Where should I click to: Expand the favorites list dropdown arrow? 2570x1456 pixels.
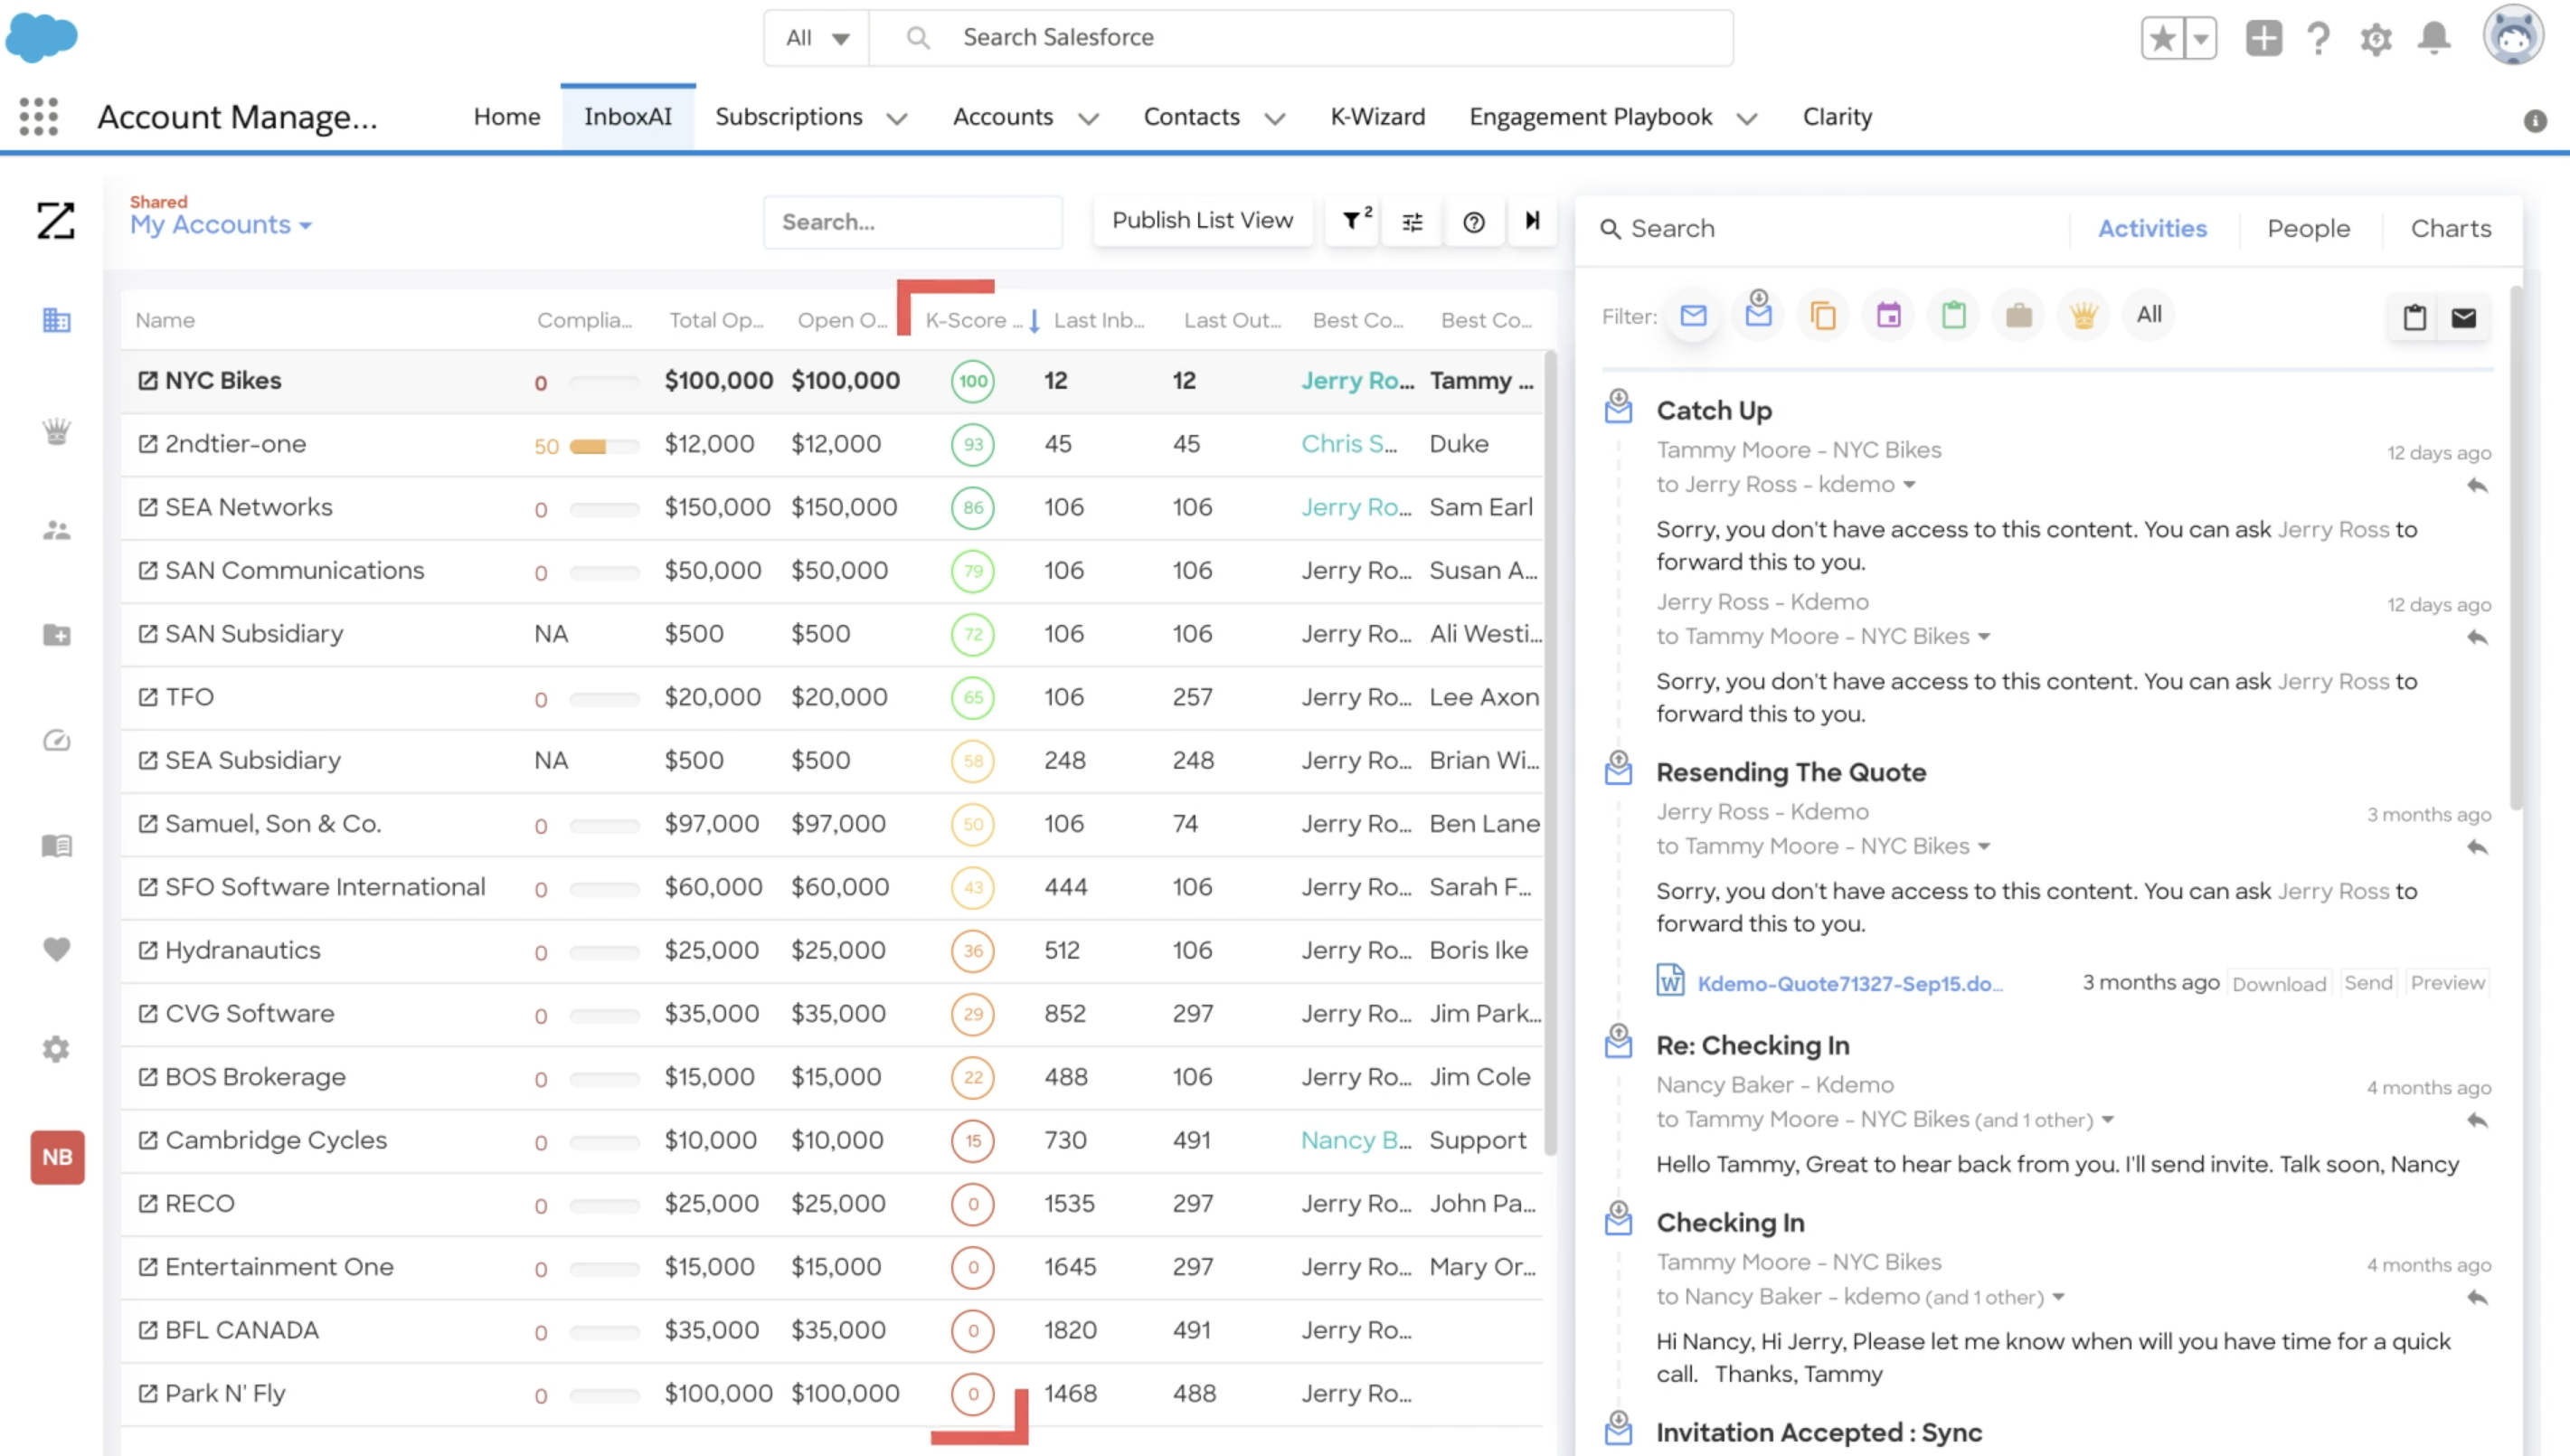(2199, 39)
